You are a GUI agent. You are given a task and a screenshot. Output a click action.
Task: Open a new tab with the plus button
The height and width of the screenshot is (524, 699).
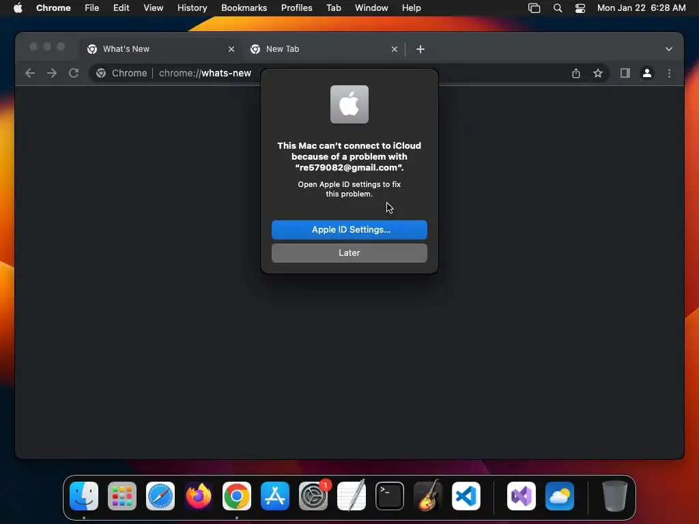[420, 49]
